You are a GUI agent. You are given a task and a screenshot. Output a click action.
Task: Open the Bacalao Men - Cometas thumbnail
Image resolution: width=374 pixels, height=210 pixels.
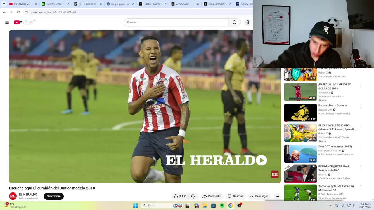(300, 113)
